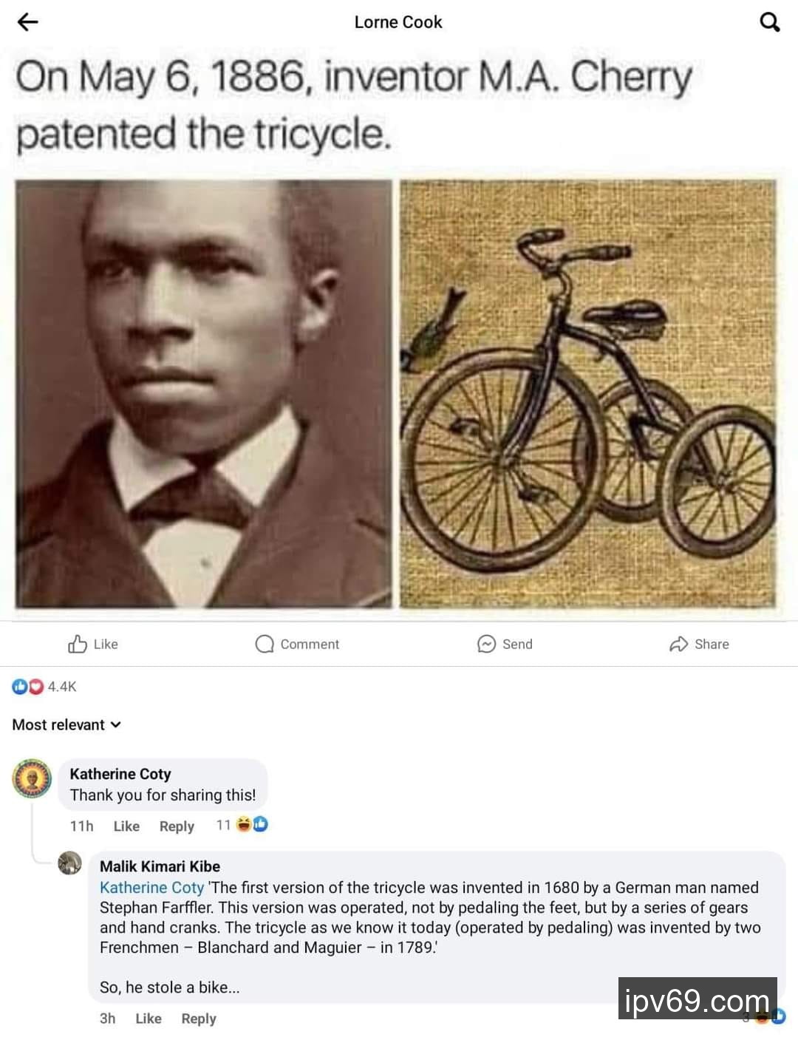Viewport: 798px width, 1040px height.
Task: Tap the Share arrow icon
Action: pyautogui.click(x=678, y=644)
